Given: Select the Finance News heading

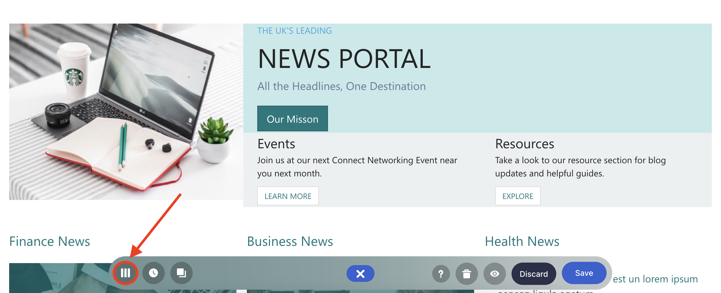Looking at the screenshot, I should [50, 241].
